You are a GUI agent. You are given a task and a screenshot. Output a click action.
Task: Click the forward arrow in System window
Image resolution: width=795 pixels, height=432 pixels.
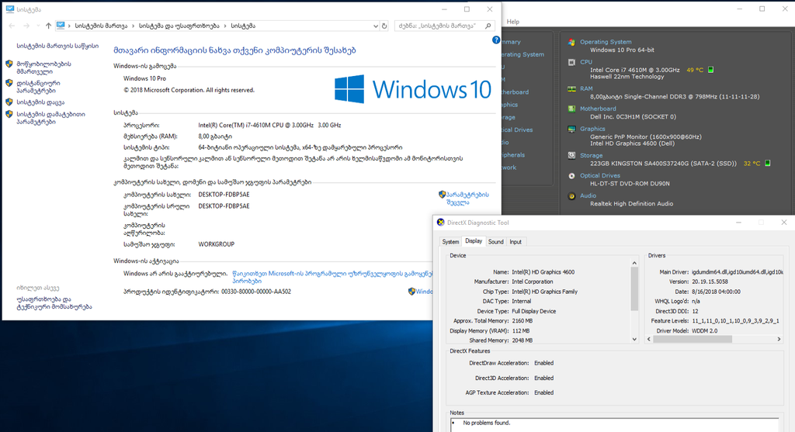point(26,26)
